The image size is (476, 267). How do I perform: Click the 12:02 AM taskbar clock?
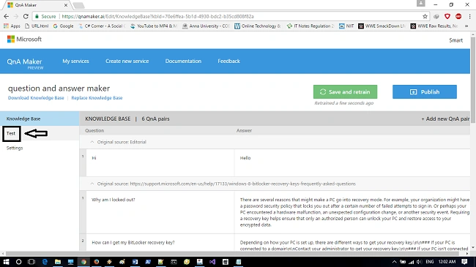point(447,262)
